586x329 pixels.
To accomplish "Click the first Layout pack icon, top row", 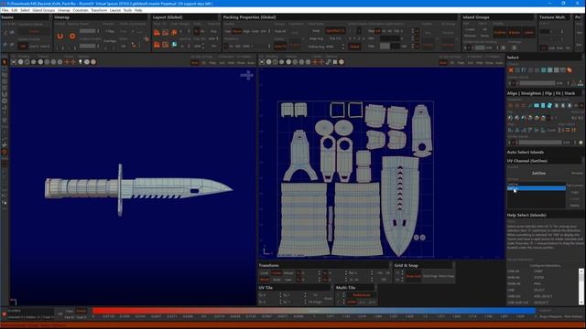I will click(157, 33).
